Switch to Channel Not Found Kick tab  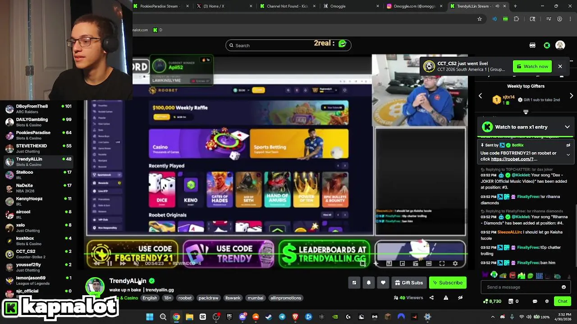(287, 6)
